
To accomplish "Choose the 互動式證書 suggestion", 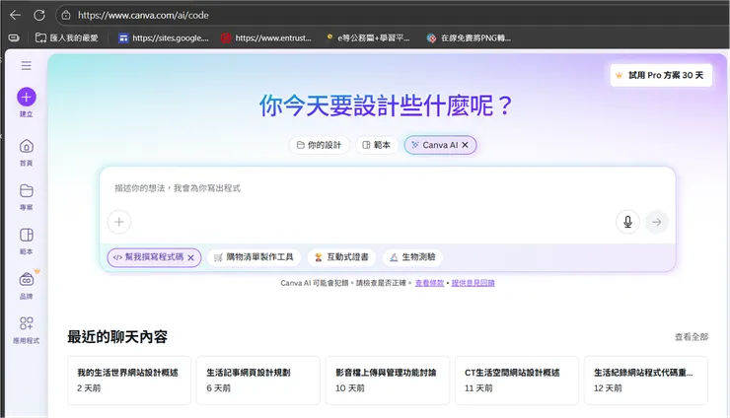I will tap(341, 257).
